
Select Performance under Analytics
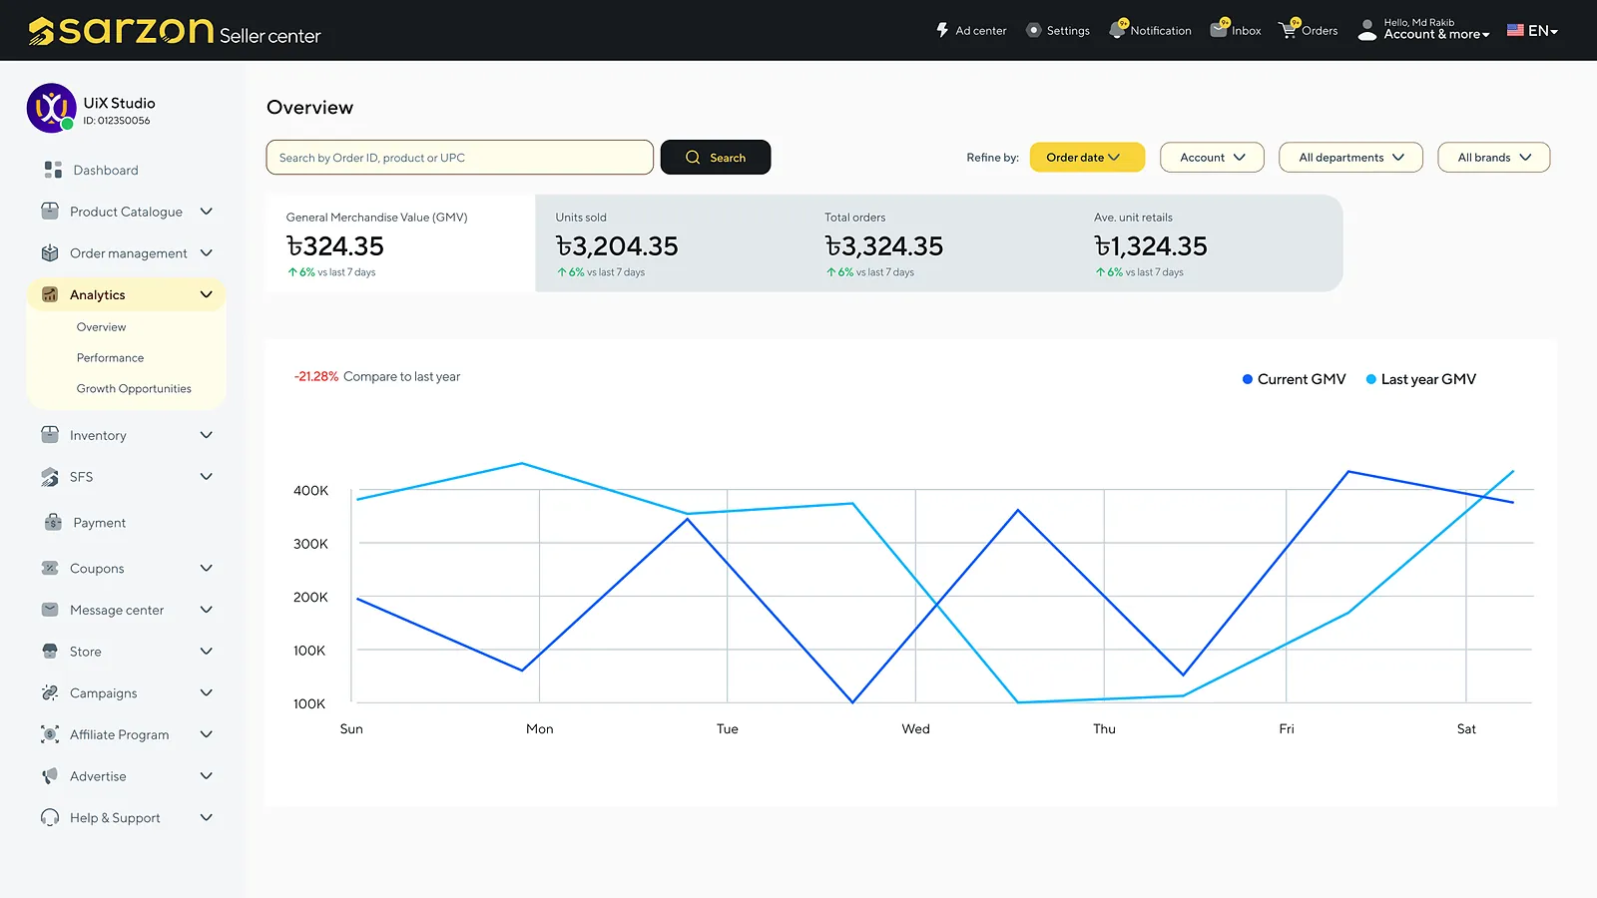click(x=110, y=358)
